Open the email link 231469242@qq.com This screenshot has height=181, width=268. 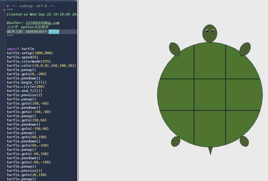42,23
